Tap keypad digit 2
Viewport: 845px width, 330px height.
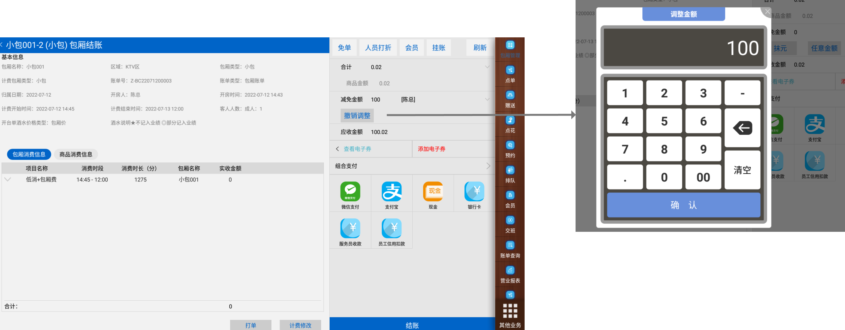(x=664, y=93)
